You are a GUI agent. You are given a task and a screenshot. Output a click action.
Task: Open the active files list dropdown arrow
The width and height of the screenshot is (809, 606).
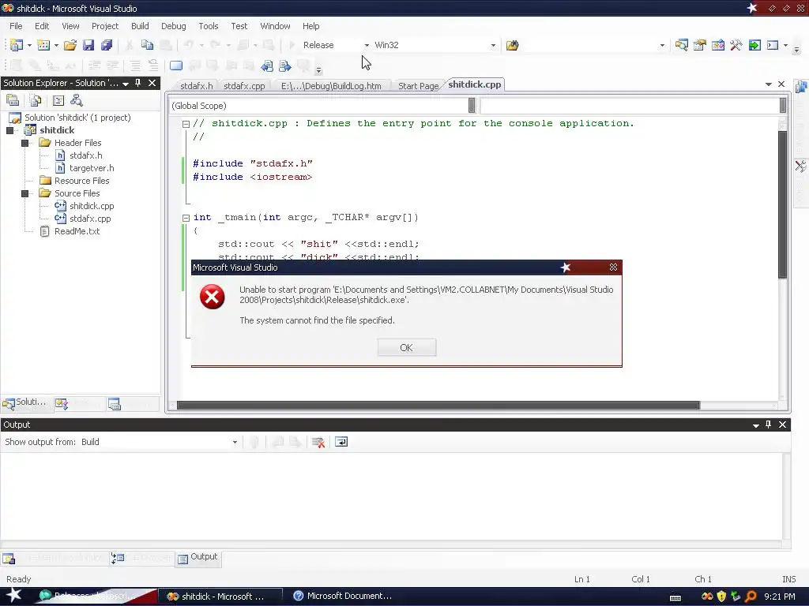[x=768, y=84]
